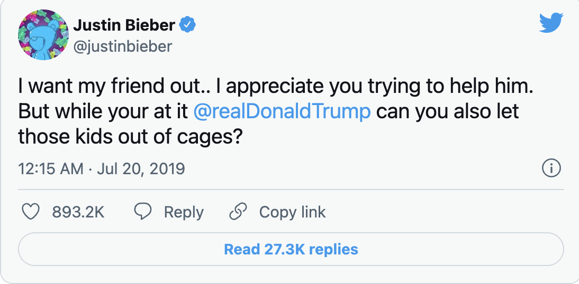The width and height of the screenshot is (579, 284).
Task: Click the text "those kids out of cages?"
Action: point(130,137)
